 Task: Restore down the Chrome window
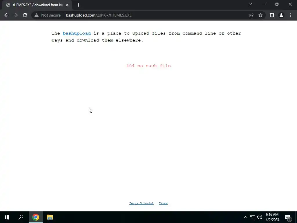coord(277,4)
